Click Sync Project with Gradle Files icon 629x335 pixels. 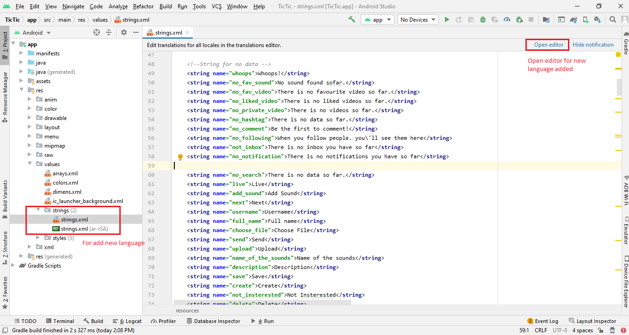pos(573,20)
